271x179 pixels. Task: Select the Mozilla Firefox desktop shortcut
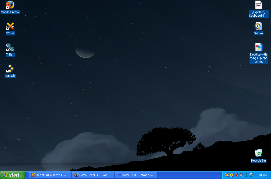(10, 7)
